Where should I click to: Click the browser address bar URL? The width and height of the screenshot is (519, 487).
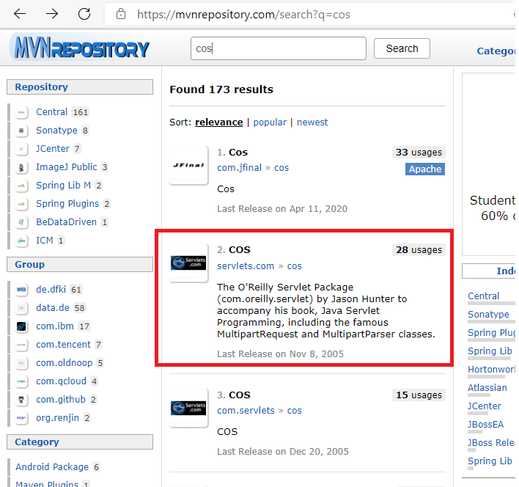pyautogui.click(x=243, y=15)
